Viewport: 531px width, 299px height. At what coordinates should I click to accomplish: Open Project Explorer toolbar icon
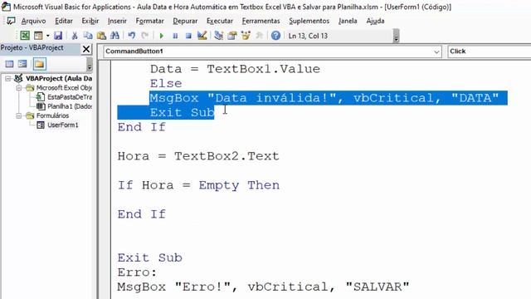click(x=219, y=36)
